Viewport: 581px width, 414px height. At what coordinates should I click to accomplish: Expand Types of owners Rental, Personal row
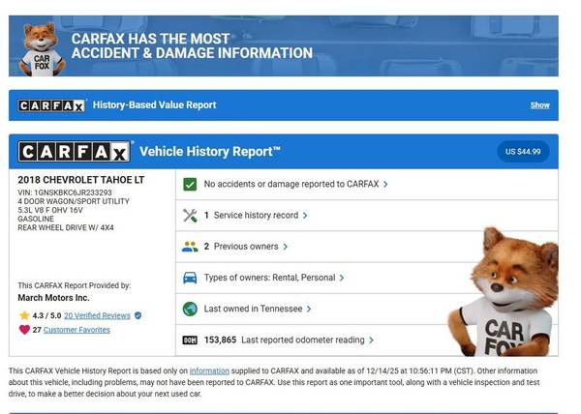(273, 278)
